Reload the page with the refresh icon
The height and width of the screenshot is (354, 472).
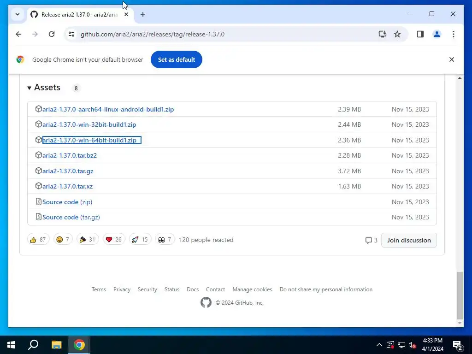point(52,34)
